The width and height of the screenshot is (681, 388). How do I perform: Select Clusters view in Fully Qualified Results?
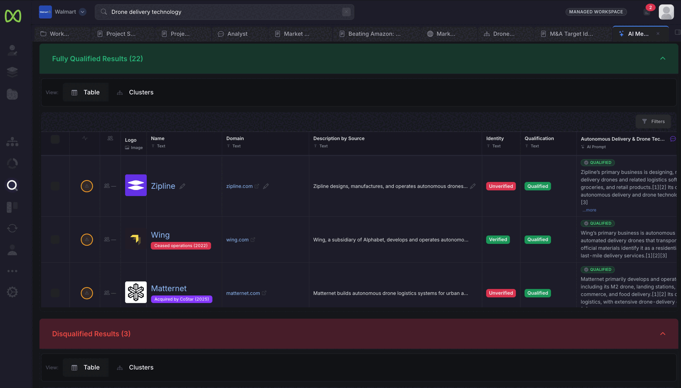[135, 92]
